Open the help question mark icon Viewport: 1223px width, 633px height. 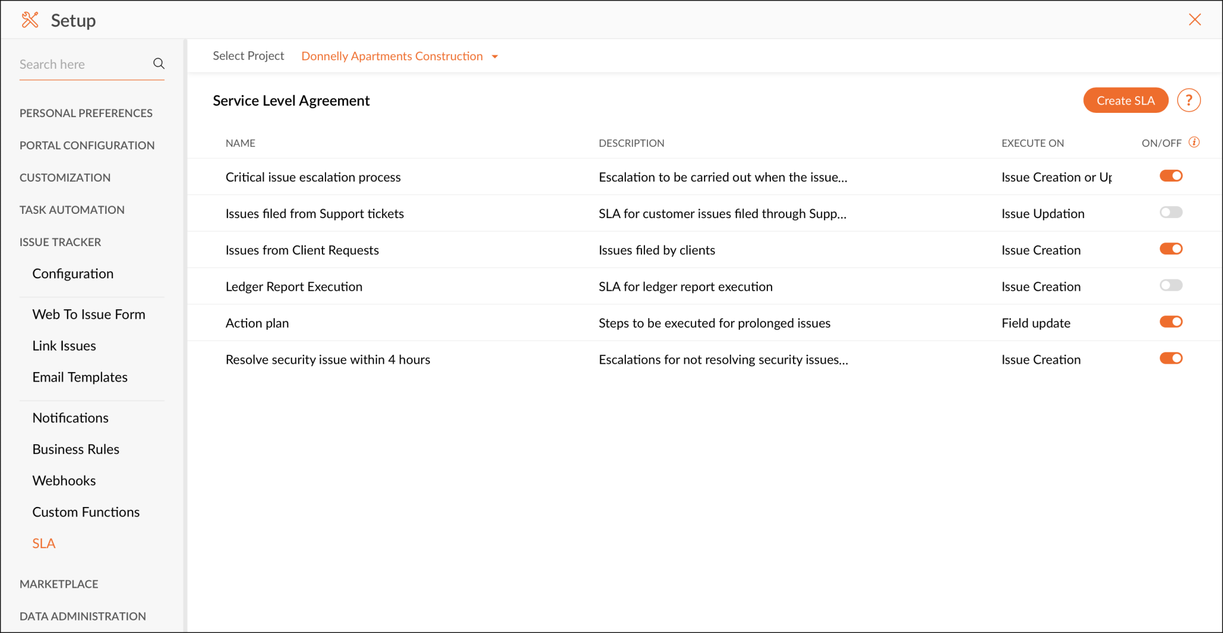(1189, 100)
